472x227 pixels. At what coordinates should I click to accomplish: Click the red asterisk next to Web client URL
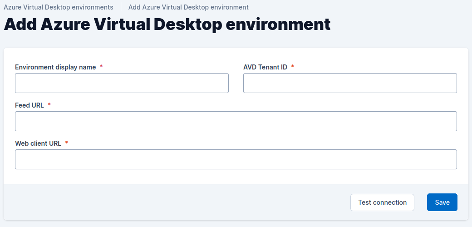tap(67, 143)
